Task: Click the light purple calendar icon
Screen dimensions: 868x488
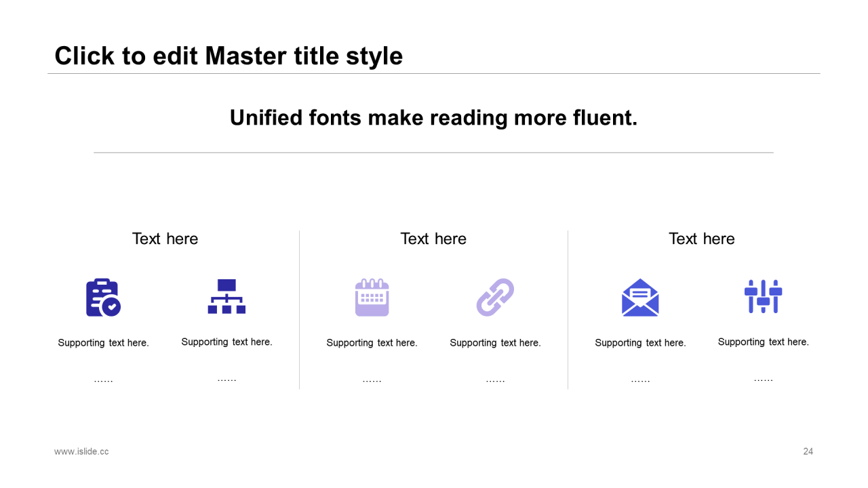Action: click(372, 298)
